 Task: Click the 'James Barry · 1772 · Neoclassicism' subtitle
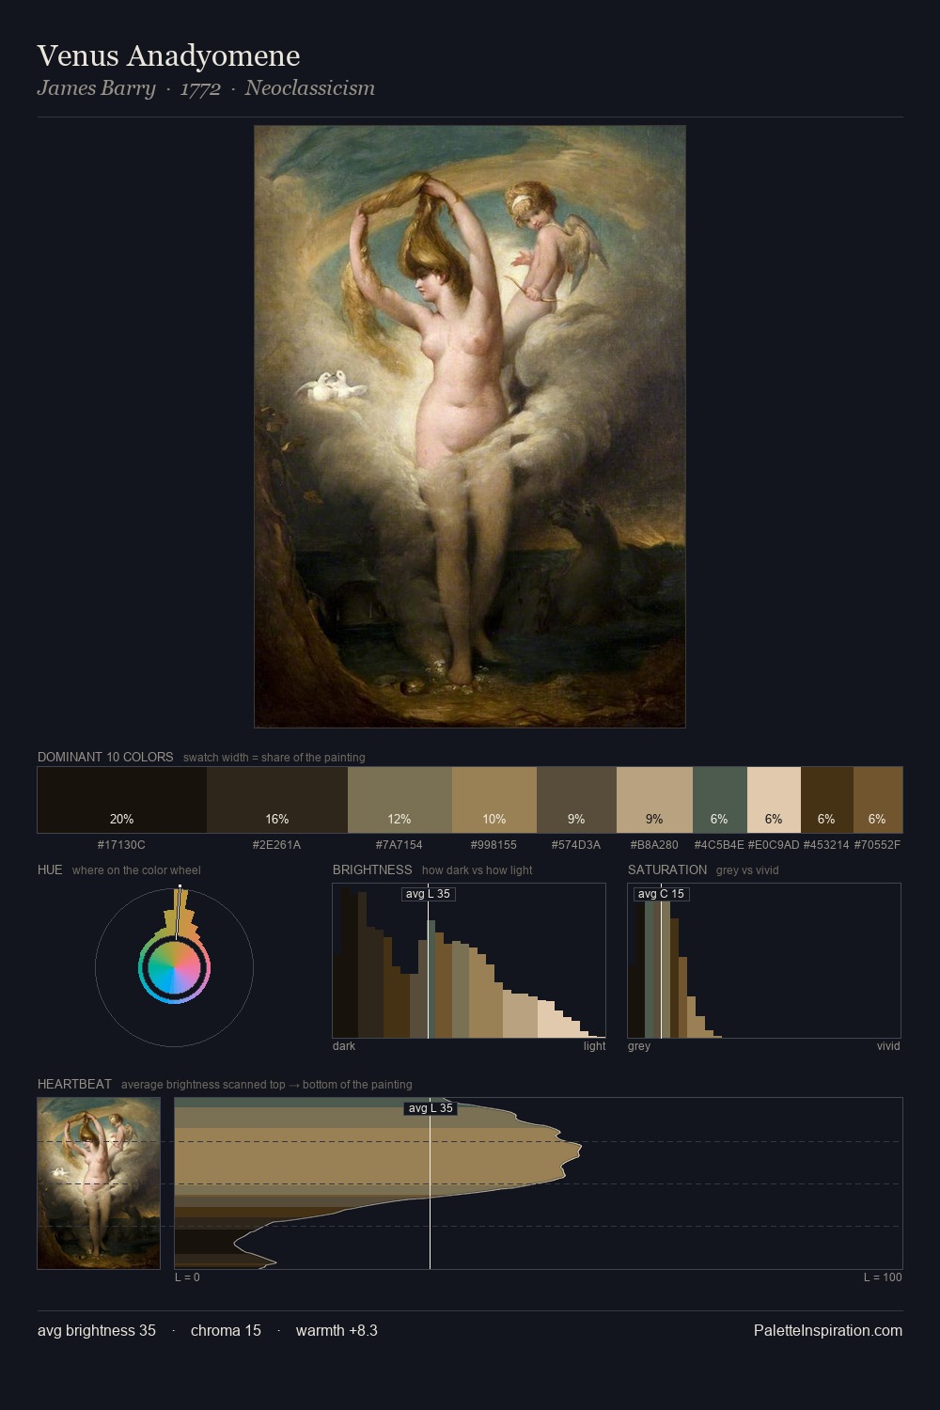tap(206, 88)
